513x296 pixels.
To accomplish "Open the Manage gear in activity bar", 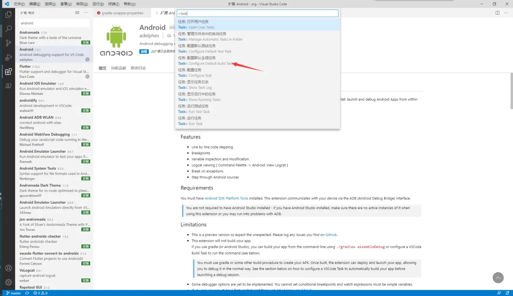I will [9, 282].
